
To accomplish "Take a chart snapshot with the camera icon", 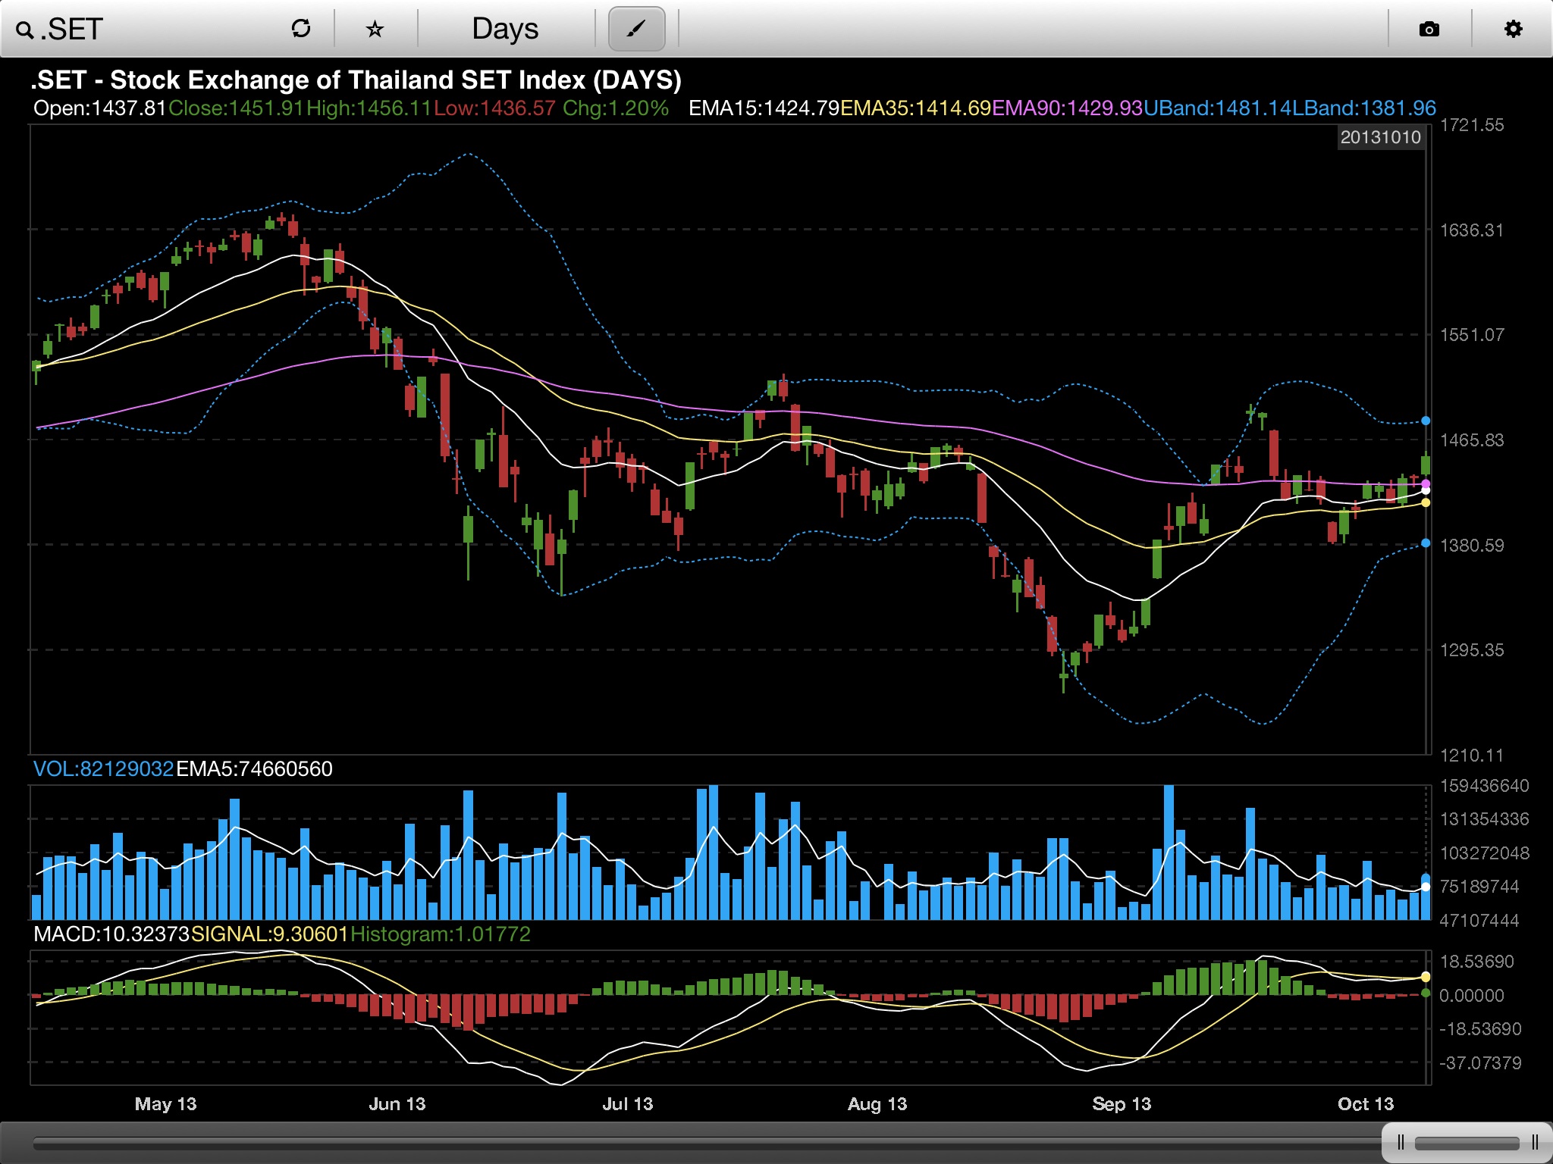I will pyautogui.click(x=1429, y=29).
